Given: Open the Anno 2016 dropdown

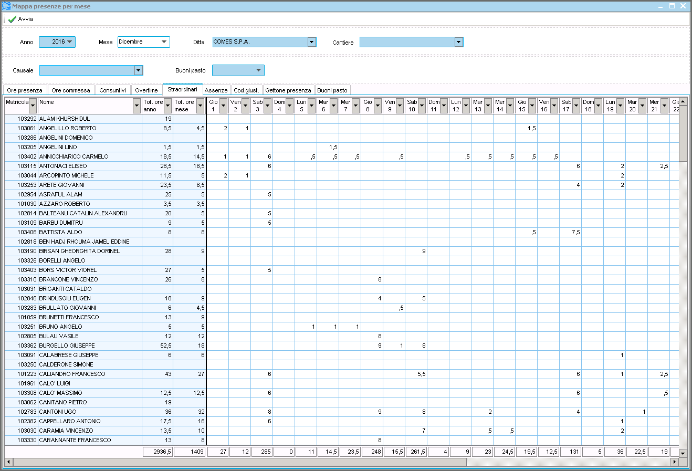Looking at the screenshot, I should point(69,41).
